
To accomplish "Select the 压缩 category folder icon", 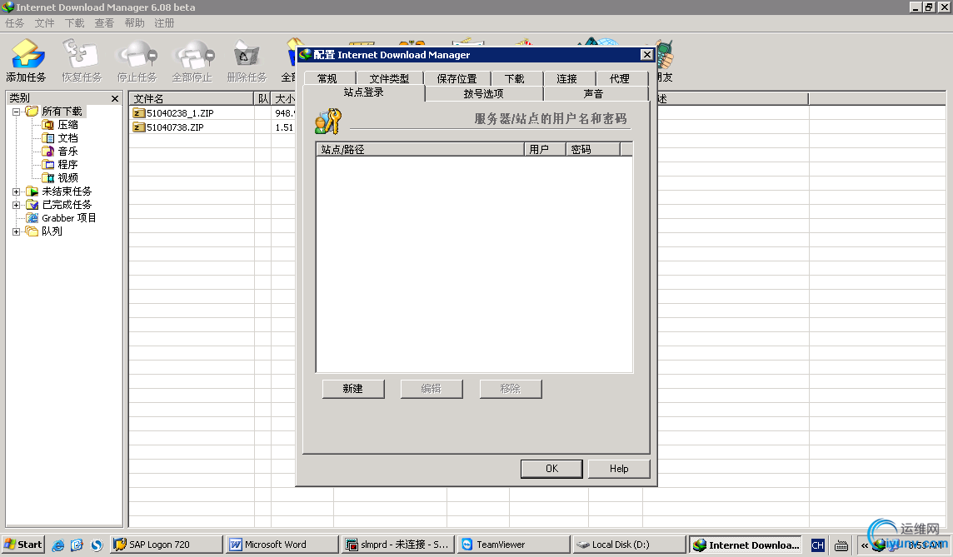I will (x=48, y=125).
